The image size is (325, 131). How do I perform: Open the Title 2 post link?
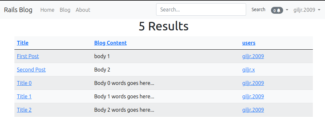[x=24, y=110]
